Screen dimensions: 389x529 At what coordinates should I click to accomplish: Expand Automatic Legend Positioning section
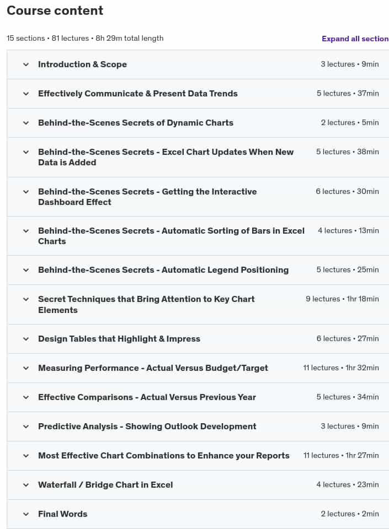coord(198,270)
